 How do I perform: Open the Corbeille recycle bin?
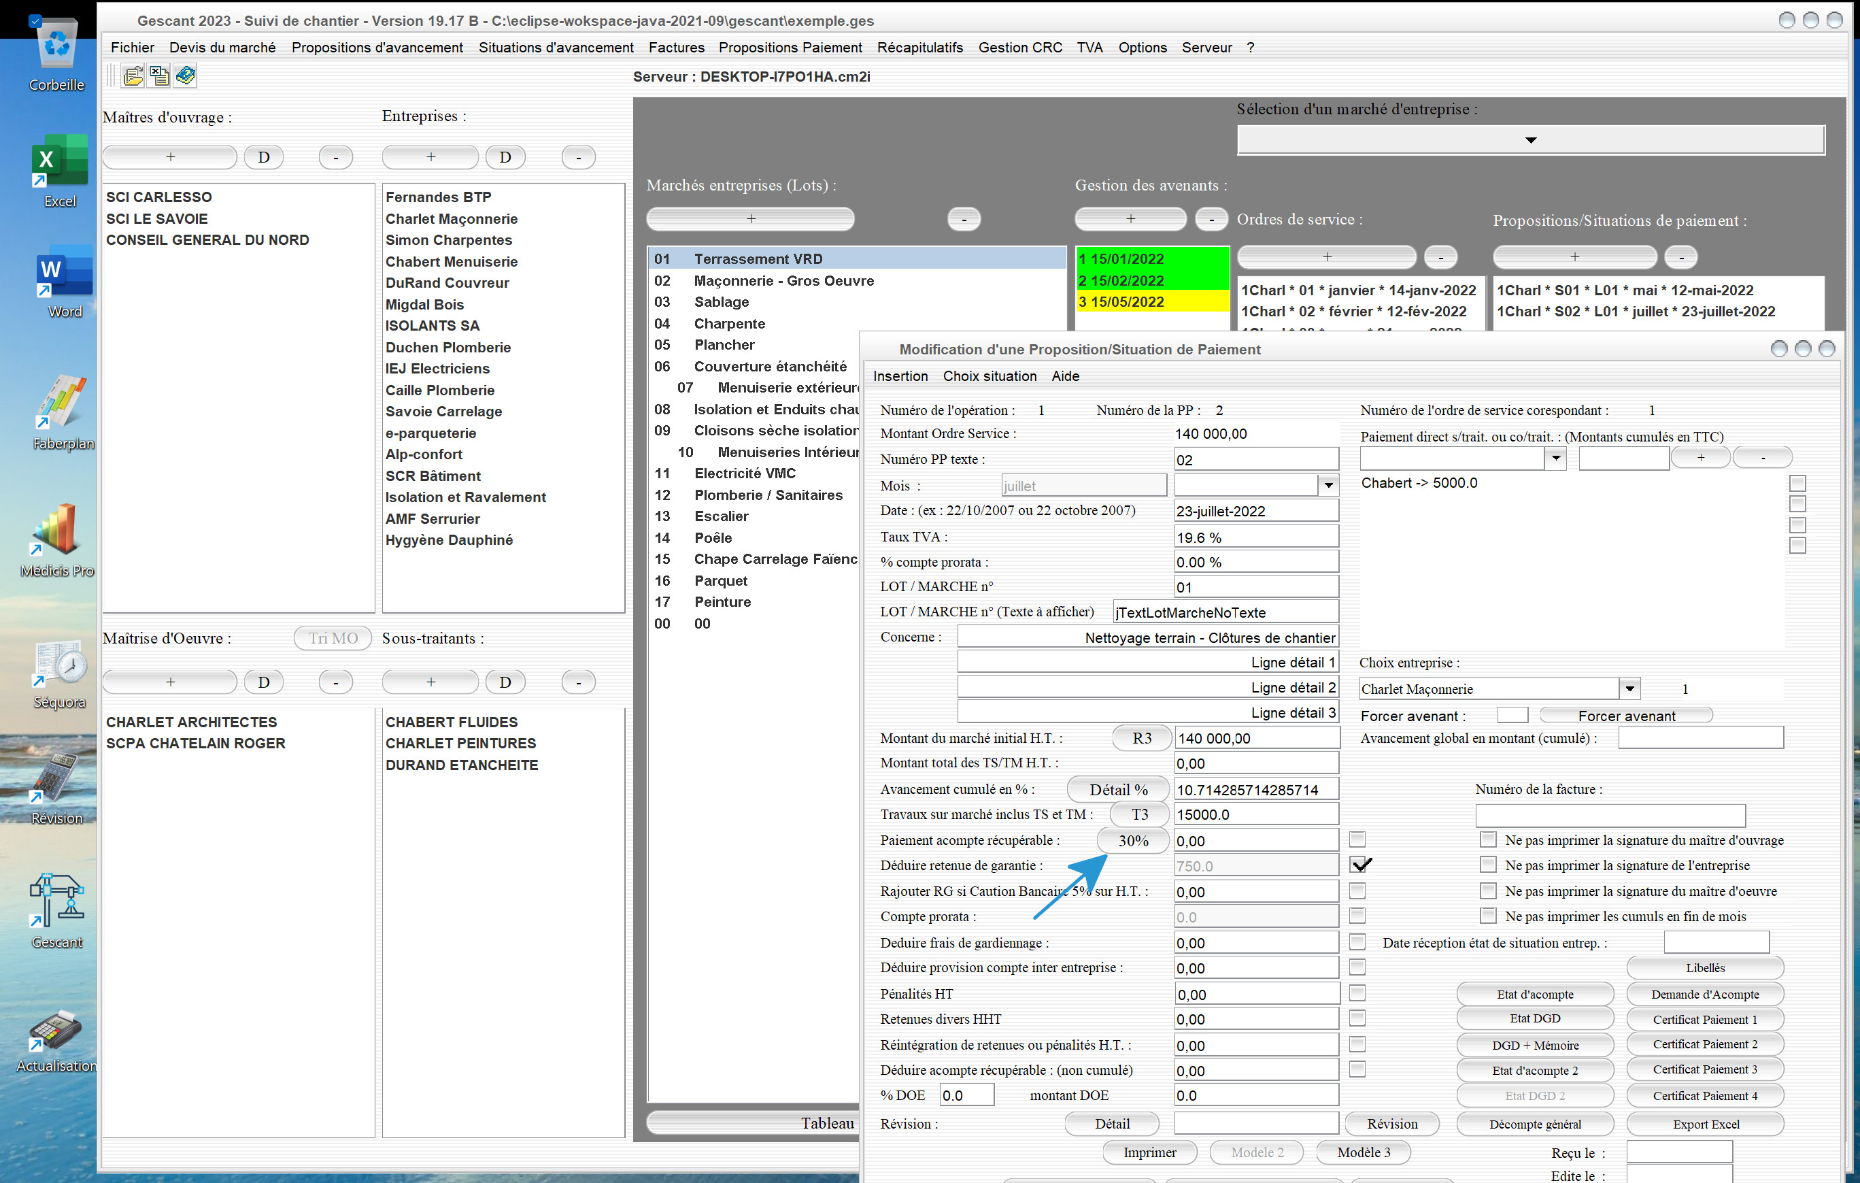57,56
